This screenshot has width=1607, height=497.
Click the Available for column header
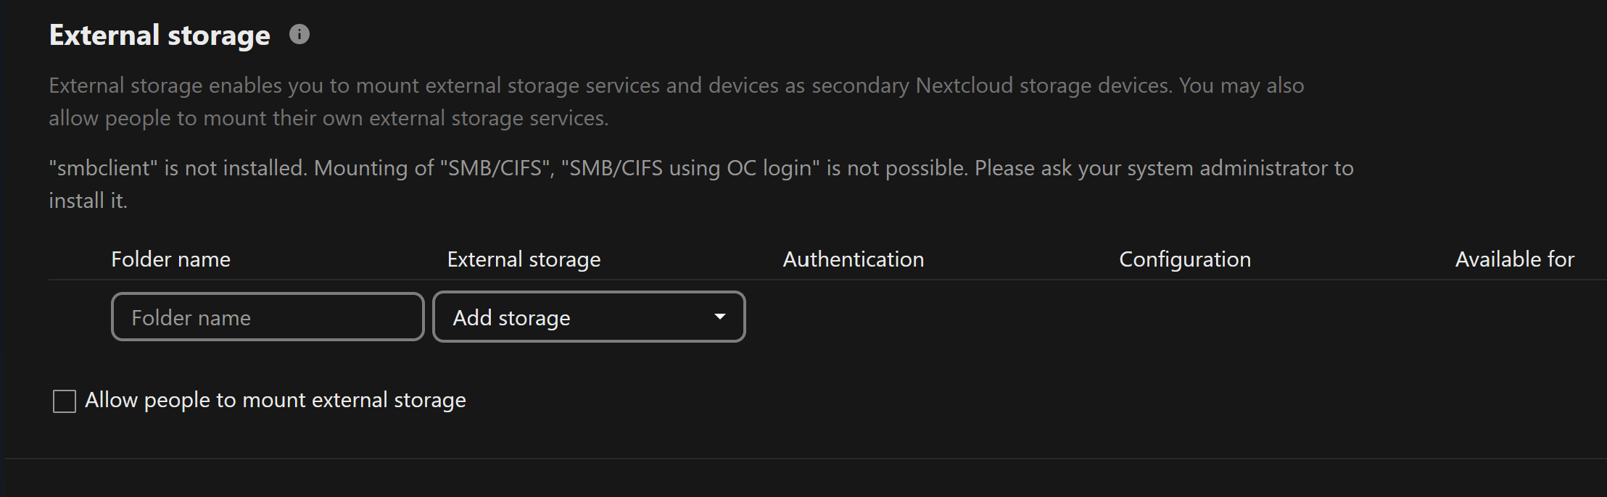click(1514, 259)
